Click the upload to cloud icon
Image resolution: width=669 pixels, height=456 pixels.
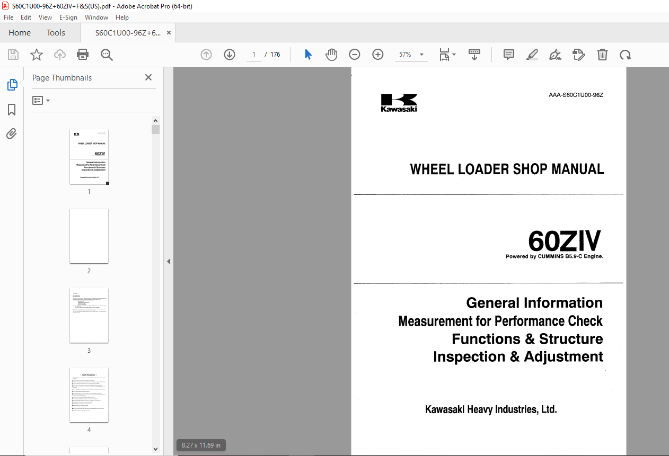[x=60, y=55]
